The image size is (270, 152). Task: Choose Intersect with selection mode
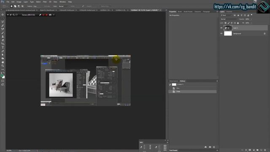point(22,6)
